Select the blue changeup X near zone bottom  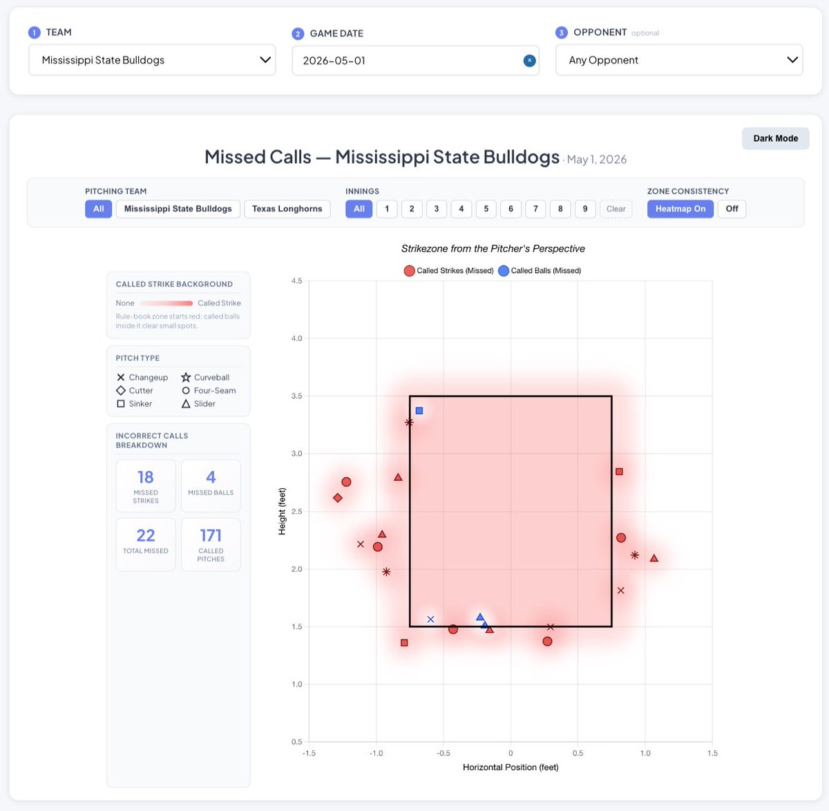(430, 619)
